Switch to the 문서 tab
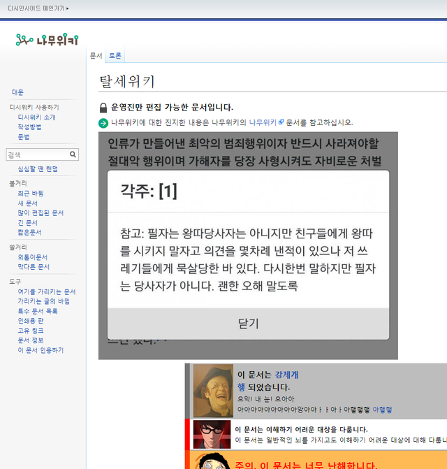The height and width of the screenshot is (469, 447). point(96,56)
